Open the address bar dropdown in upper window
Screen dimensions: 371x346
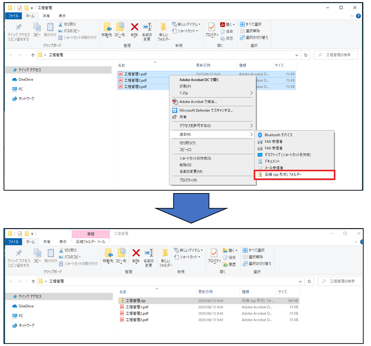[297, 55]
